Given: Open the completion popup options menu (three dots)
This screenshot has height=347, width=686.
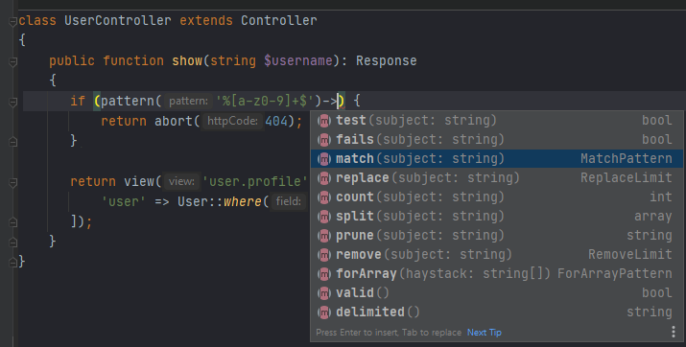Looking at the screenshot, I should click(674, 332).
